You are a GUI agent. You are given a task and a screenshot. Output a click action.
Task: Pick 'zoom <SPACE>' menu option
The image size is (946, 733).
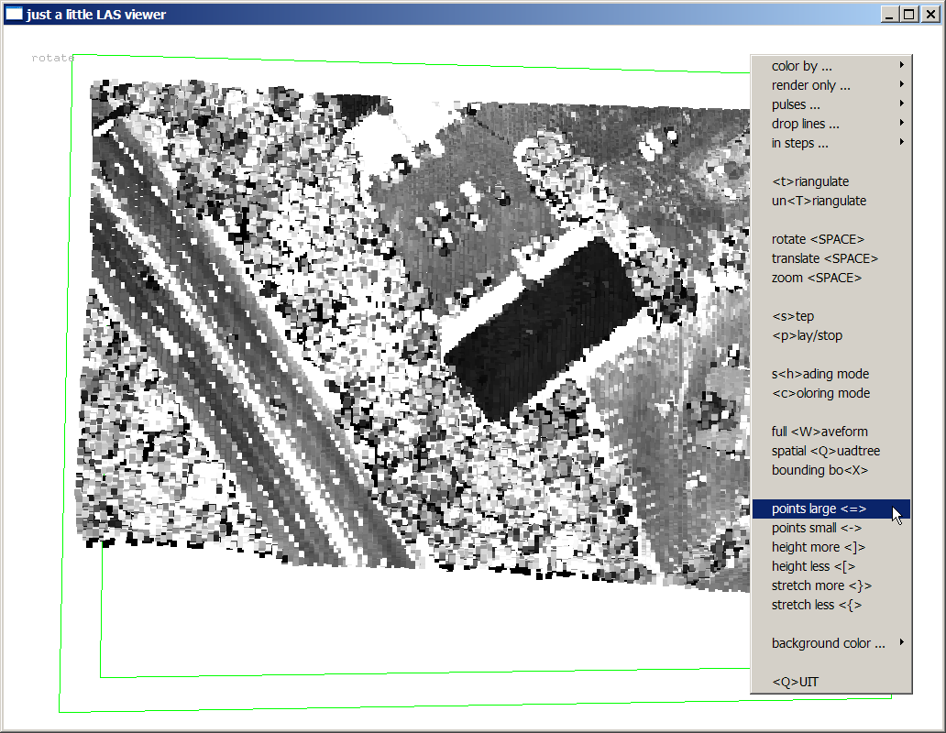(x=817, y=278)
